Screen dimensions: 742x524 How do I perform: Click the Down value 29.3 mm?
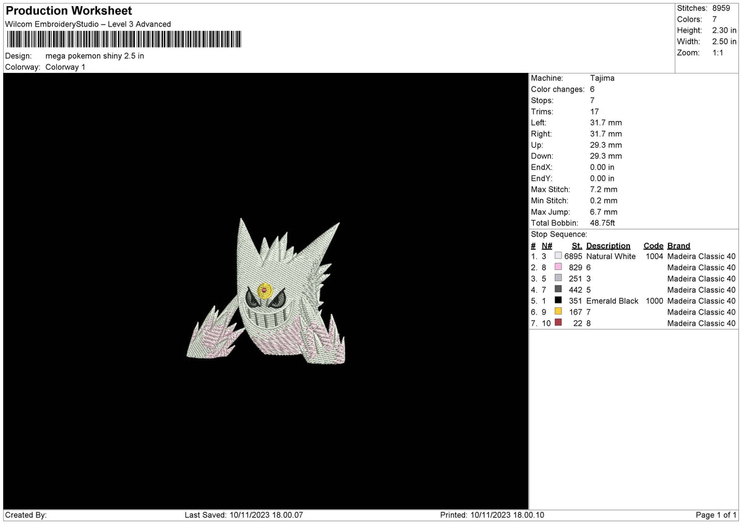pos(606,156)
